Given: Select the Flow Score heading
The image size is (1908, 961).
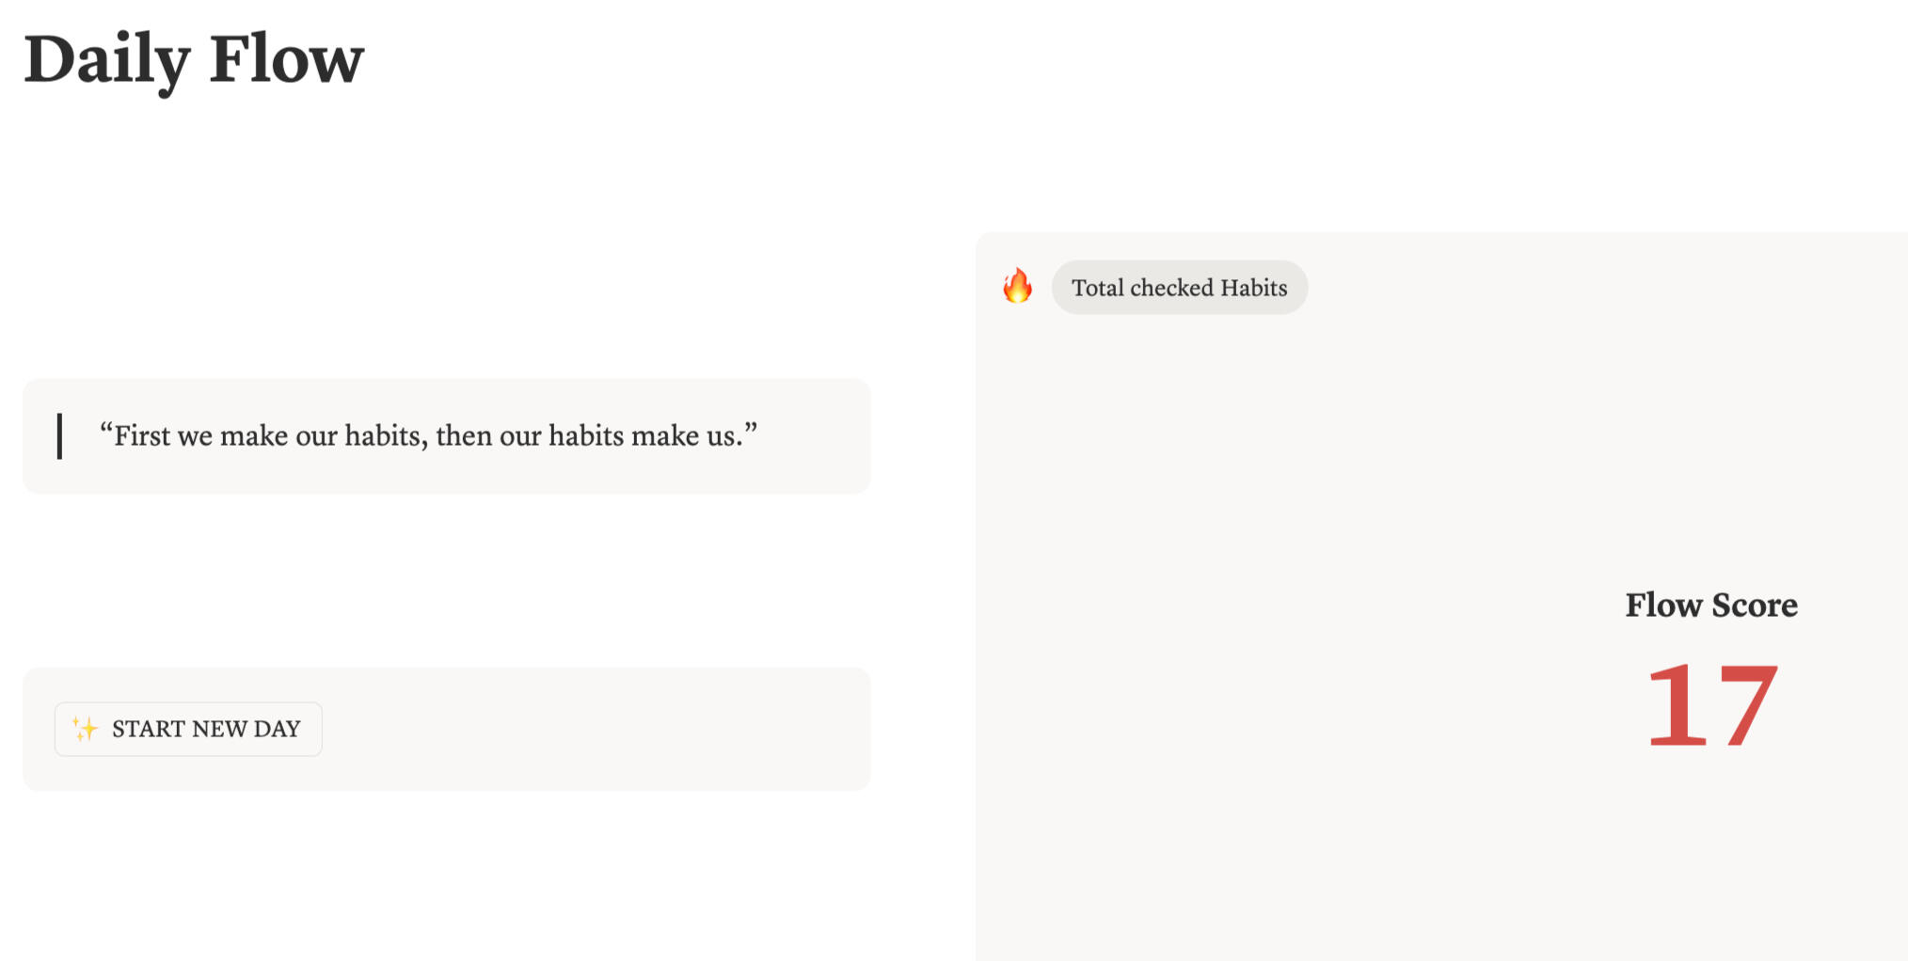Looking at the screenshot, I should pyautogui.click(x=1711, y=605).
